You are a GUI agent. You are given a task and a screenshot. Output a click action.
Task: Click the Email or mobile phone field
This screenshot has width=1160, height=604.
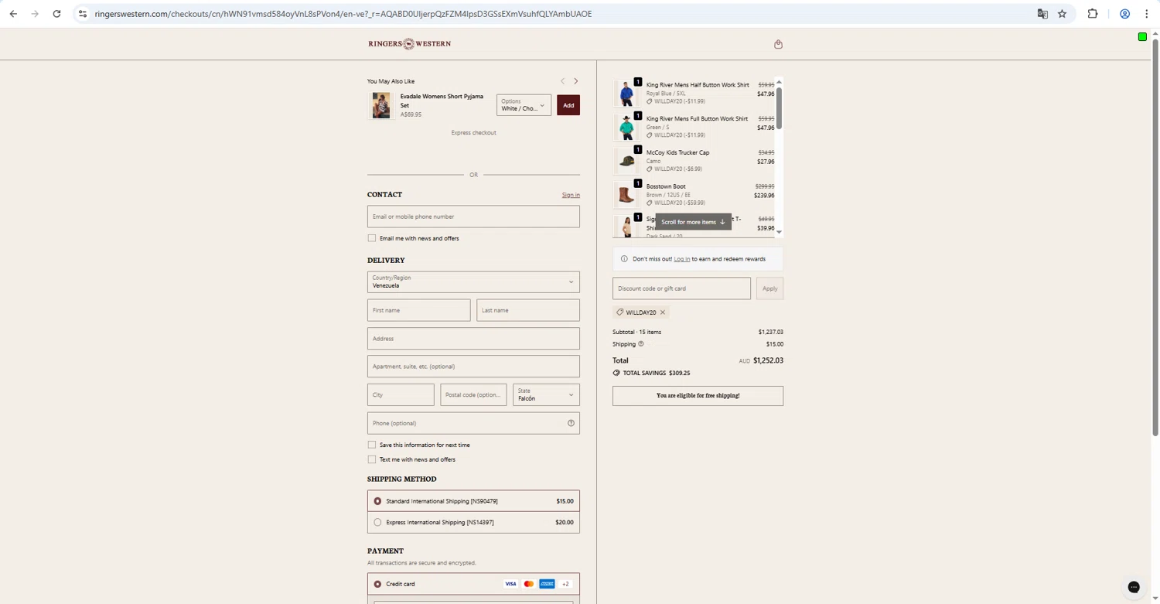tap(473, 217)
